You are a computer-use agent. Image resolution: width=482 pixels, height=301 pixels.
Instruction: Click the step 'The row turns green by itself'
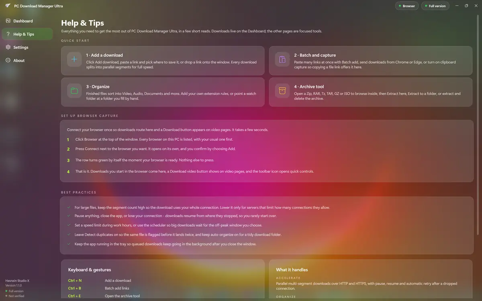point(145,160)
